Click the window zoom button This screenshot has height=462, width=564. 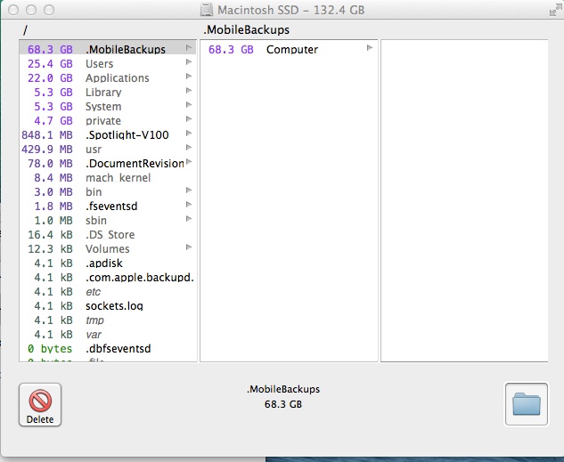49,10
